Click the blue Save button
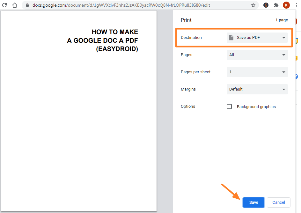This screenshot has width=301, height=213. [253, 202]
